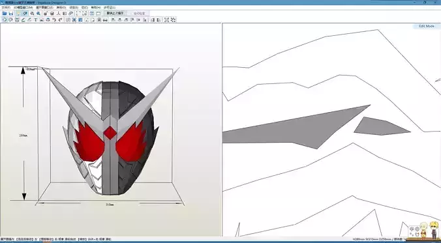Select the rotate part tool

10,20
